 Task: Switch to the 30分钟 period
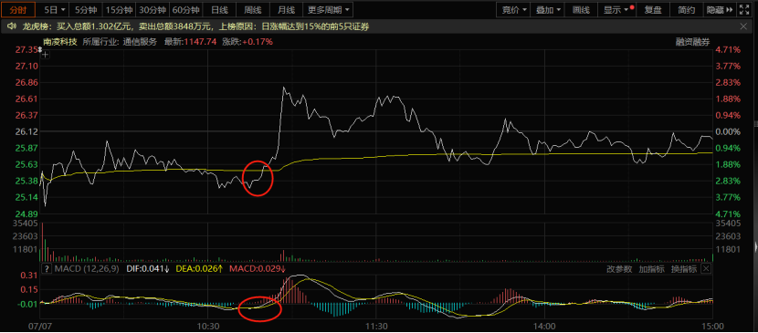[153, 9]
